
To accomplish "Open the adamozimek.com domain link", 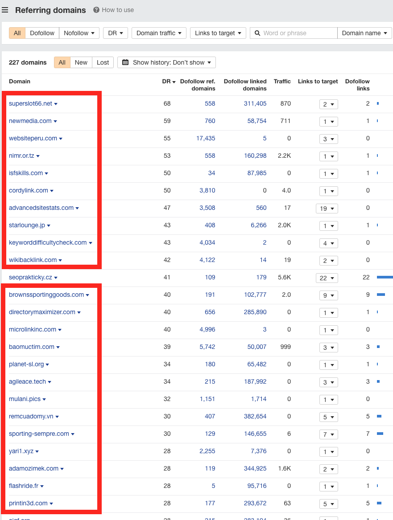I will [x=33, y=468].
